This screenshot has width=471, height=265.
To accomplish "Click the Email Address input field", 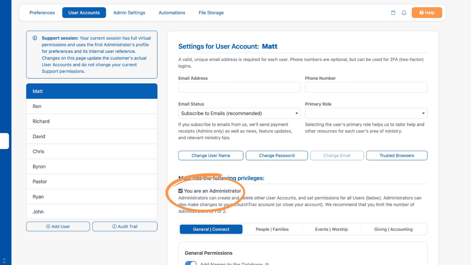I will [239, 87].
